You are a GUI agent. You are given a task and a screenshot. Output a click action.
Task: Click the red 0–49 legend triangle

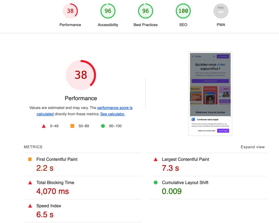click(x=44, y=126)
